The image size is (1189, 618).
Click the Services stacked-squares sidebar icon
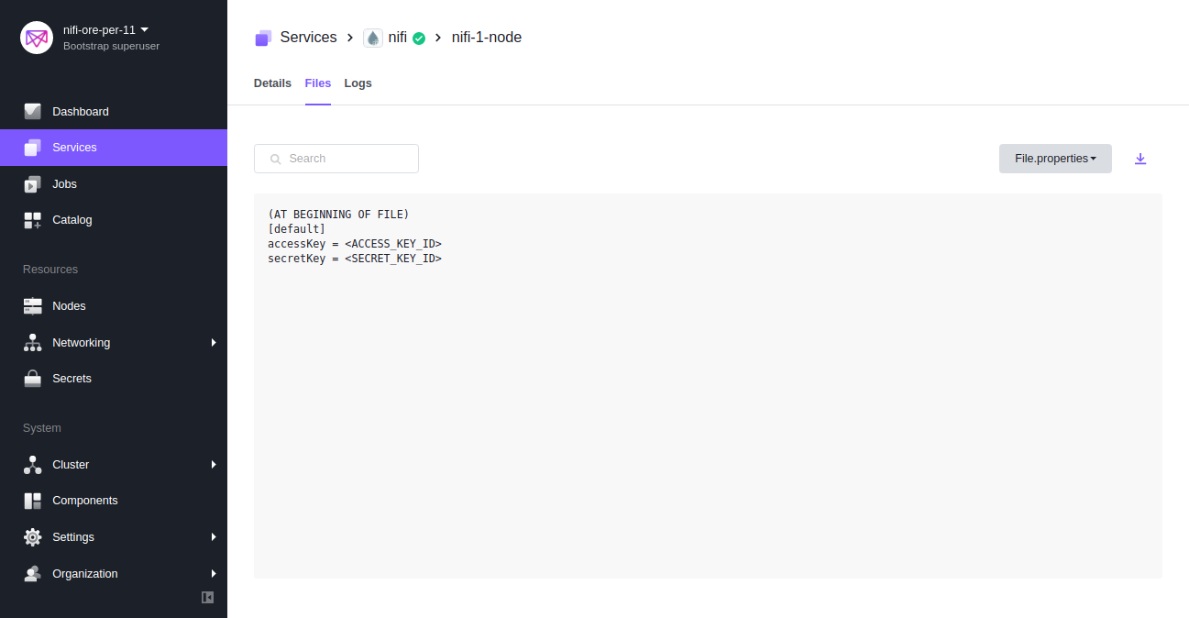click(33, 148)
